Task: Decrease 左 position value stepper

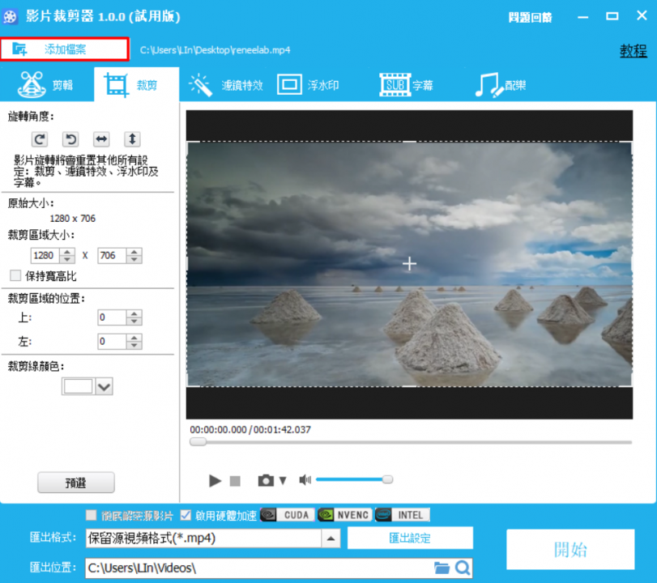Action: point(134,345)
